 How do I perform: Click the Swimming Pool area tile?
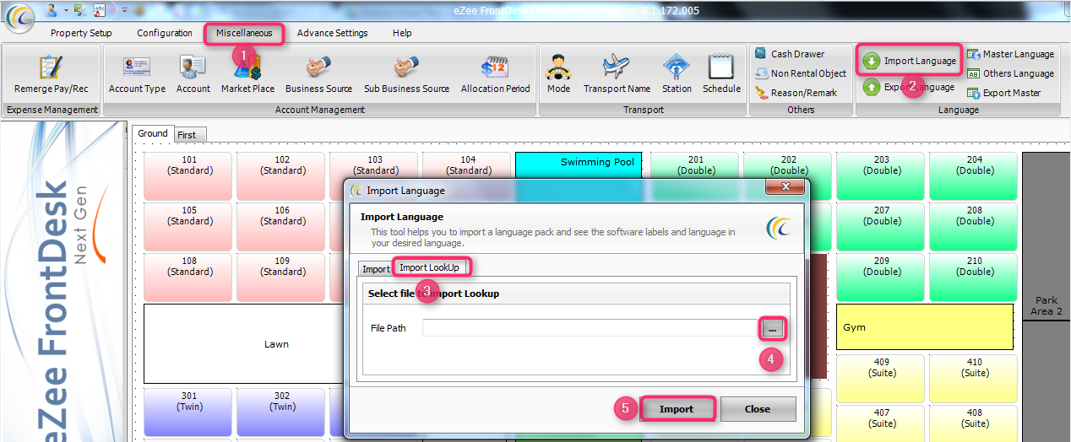579,164
